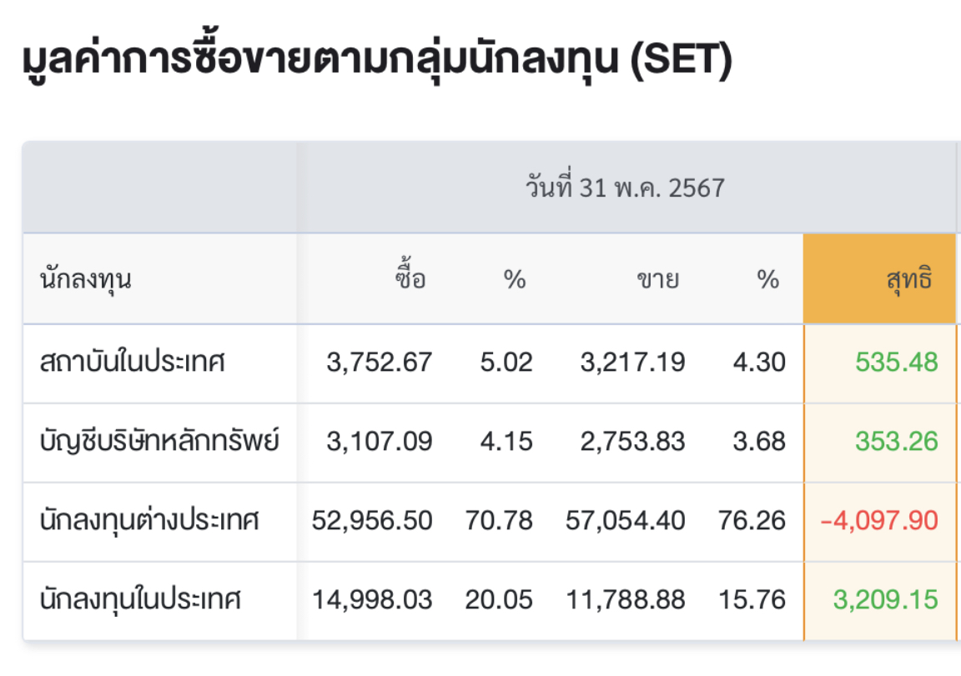
Task: Click net value 3,209.15
Action: [885, 599]
